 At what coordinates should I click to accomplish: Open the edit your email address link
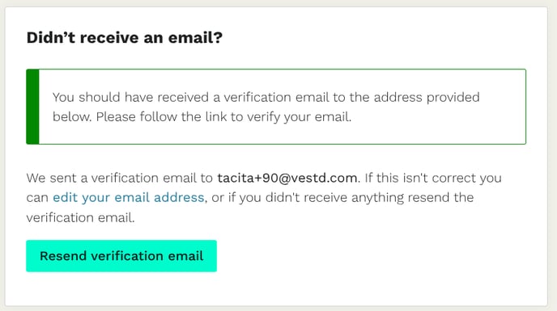click(128, 197)
